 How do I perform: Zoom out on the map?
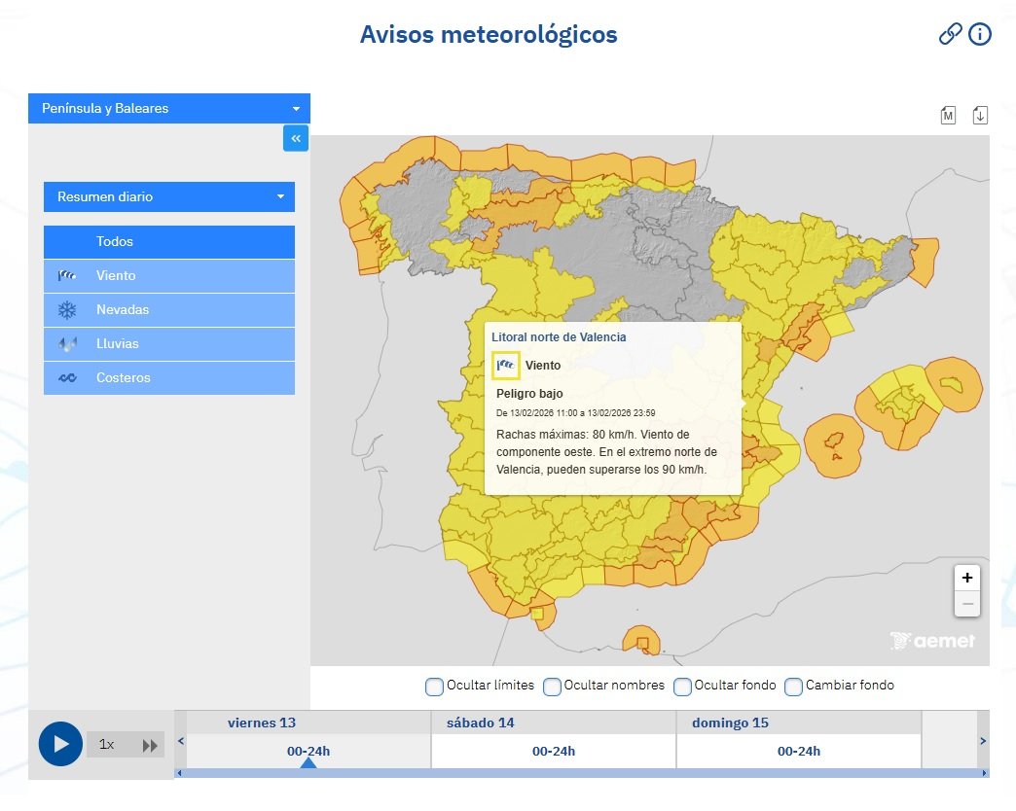[x=966, y=603]
